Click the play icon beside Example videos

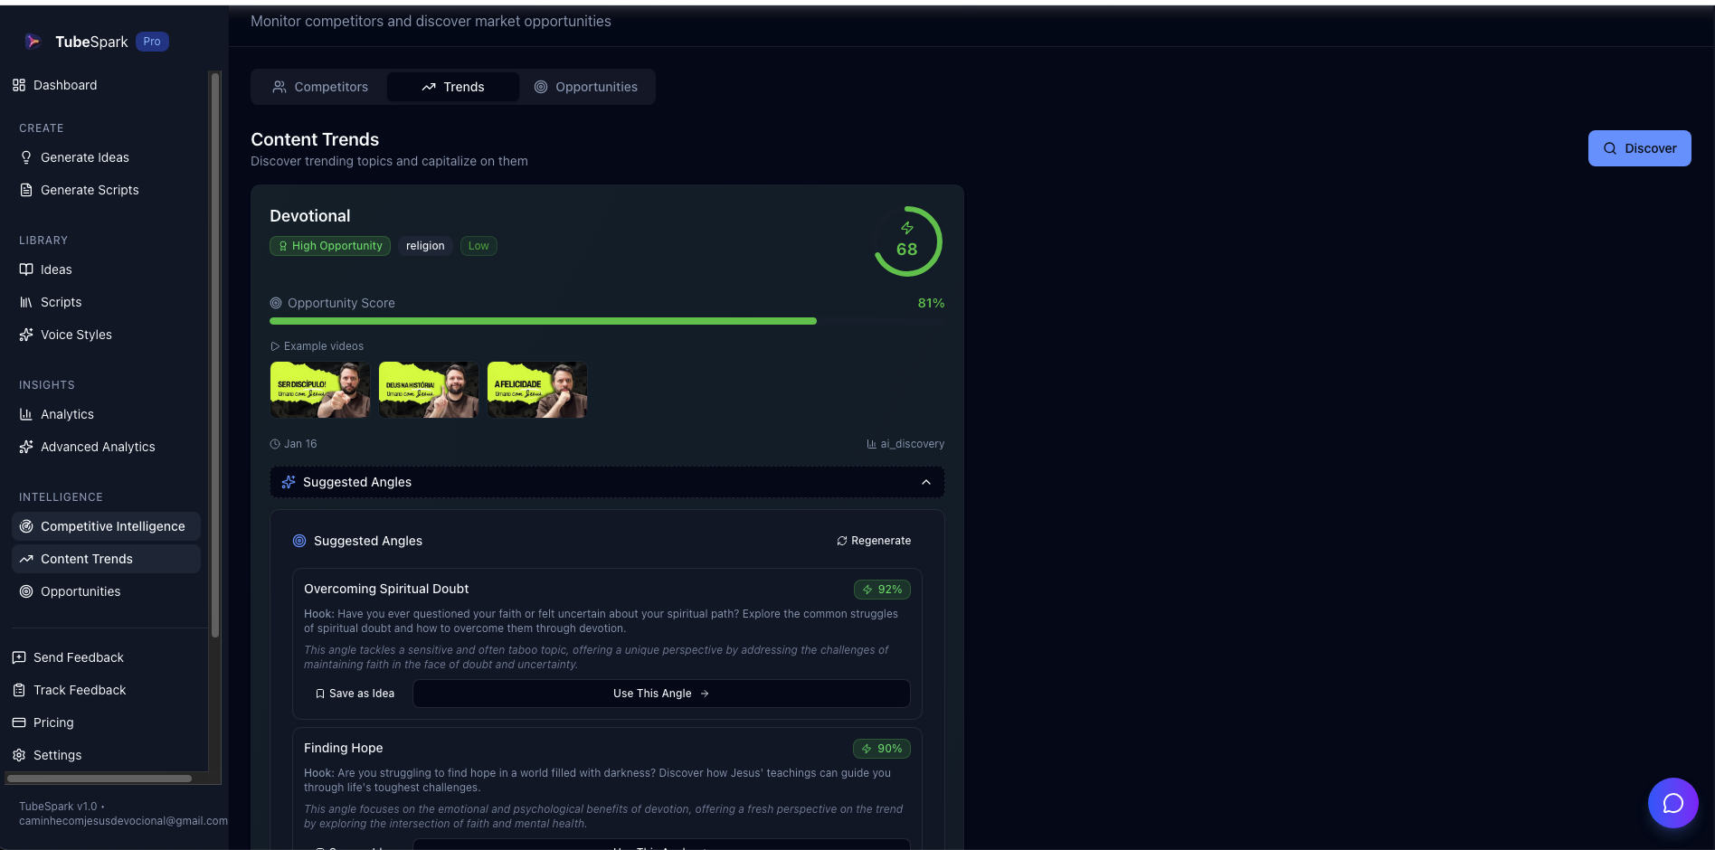pyautogui.click(x=275, y=346)
